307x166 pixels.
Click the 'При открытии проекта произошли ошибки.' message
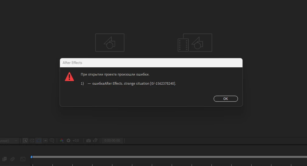(x=115, y=75)
